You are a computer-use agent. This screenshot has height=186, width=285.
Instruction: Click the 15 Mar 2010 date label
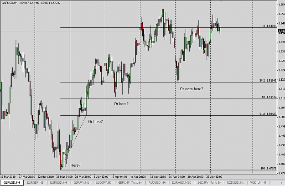[8, 177]
